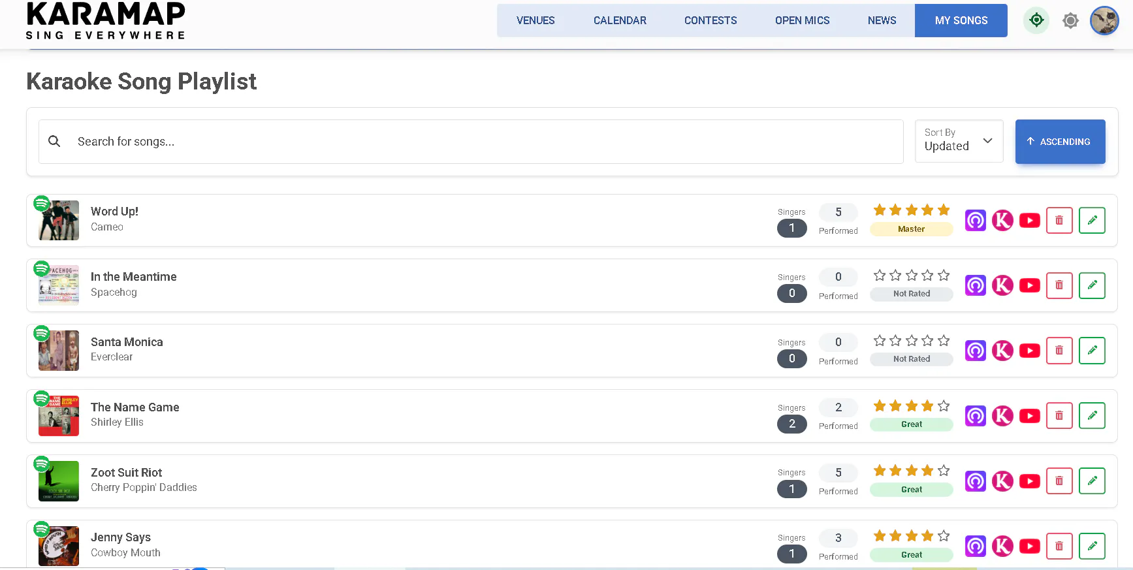
Task: Edit the Santa Monica entry
Action: click(1092, 351)
